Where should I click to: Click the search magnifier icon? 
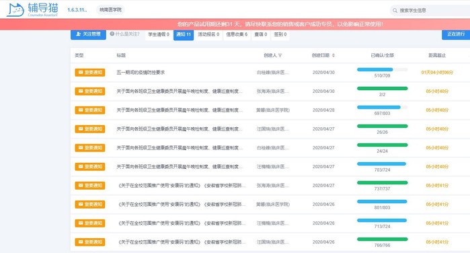click(395, 11)
